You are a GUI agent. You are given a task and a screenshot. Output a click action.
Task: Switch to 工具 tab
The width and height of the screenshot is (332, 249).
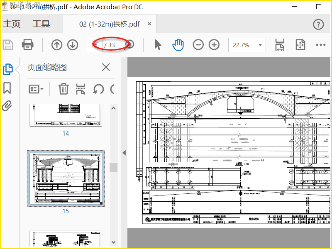click(x=41, y=24)
